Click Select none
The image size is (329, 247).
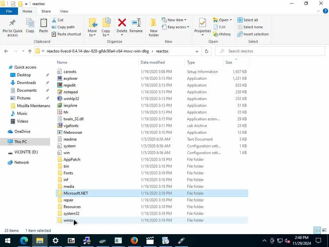[250, 27]
